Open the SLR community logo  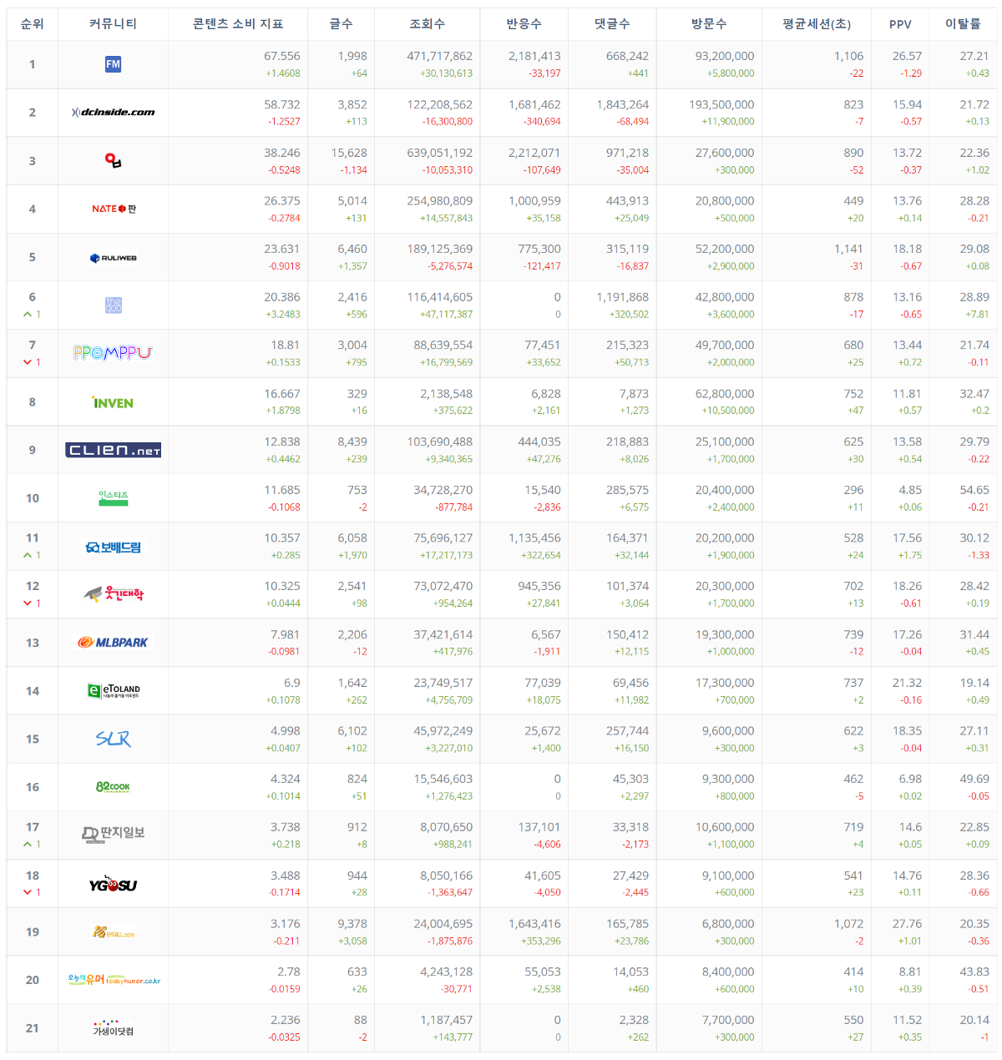(113, 739)
